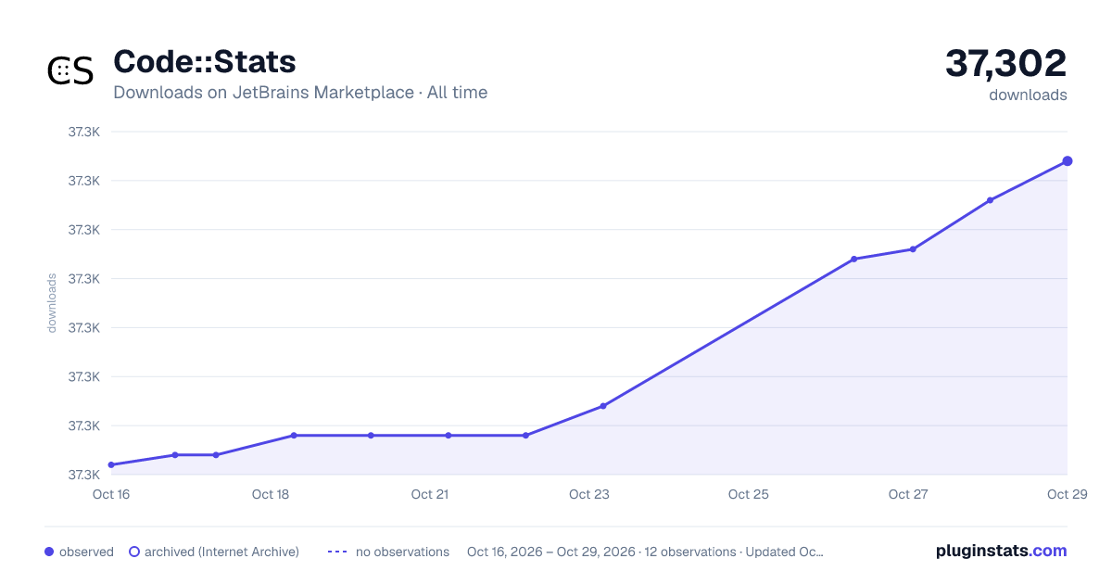Select the data point above Oct 27
The image size is (1112, 584).
913,249
